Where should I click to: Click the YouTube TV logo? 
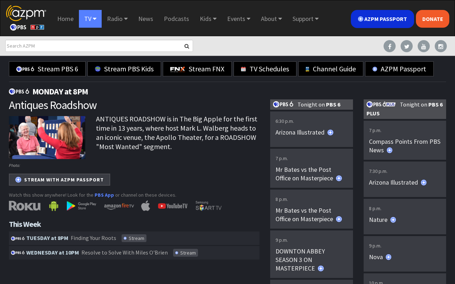173,206
